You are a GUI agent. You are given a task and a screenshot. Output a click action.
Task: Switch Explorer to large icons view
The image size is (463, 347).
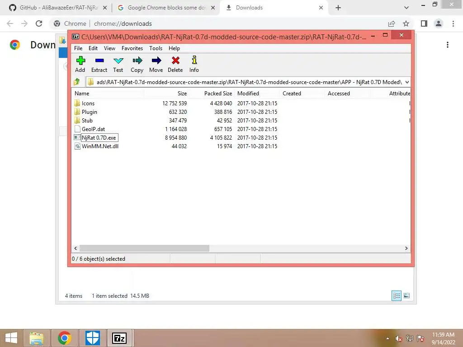(406, 295)
